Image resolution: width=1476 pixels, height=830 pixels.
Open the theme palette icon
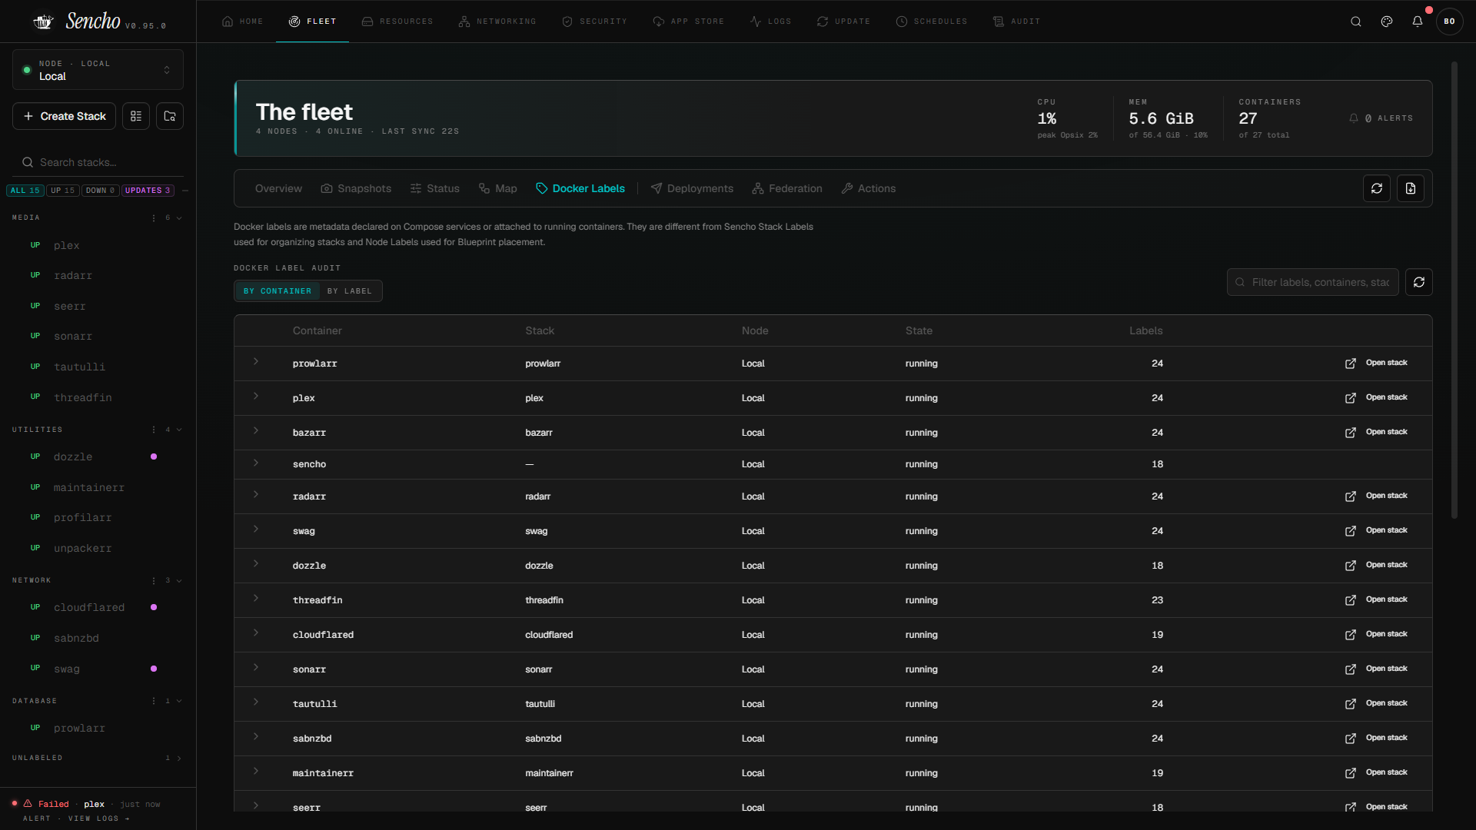tap(1387, 22)
